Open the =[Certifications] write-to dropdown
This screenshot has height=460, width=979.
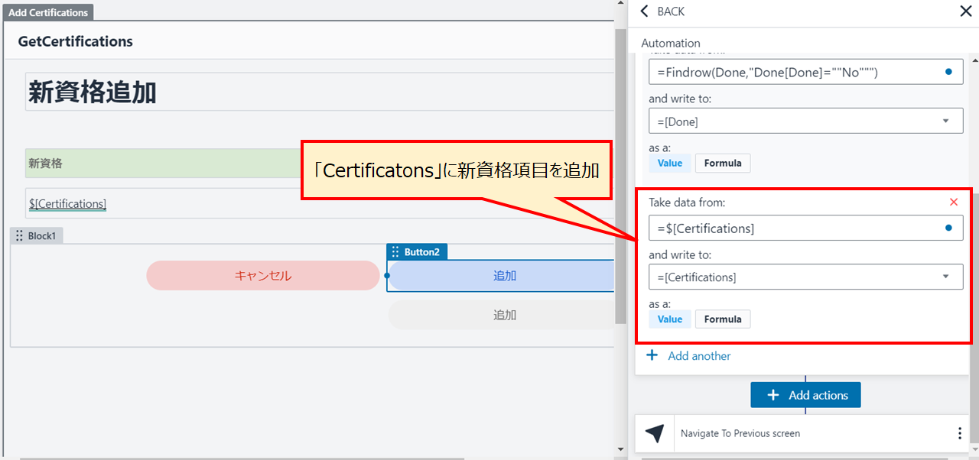coord(945,277)
